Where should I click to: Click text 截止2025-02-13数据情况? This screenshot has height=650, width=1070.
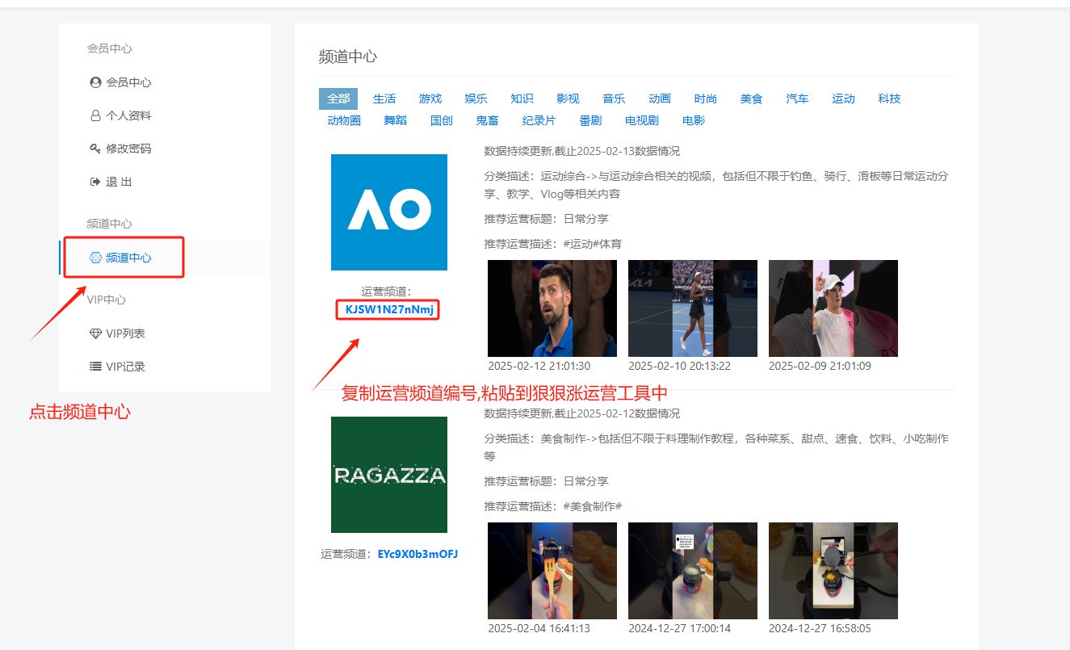pos(618,151)
